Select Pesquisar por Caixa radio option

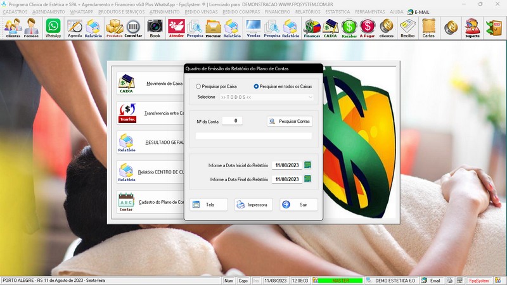click(216, 86)
